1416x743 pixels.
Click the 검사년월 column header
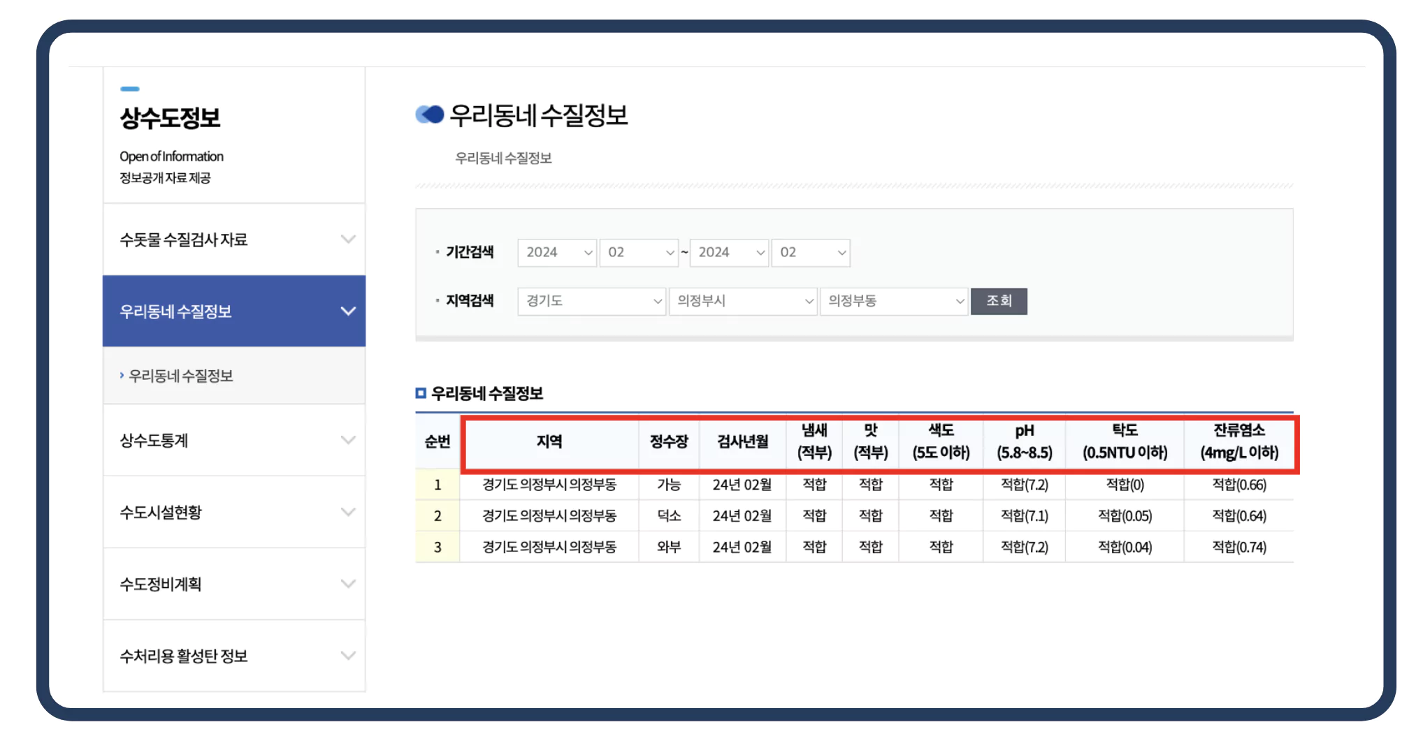click(x=742, y=441)
